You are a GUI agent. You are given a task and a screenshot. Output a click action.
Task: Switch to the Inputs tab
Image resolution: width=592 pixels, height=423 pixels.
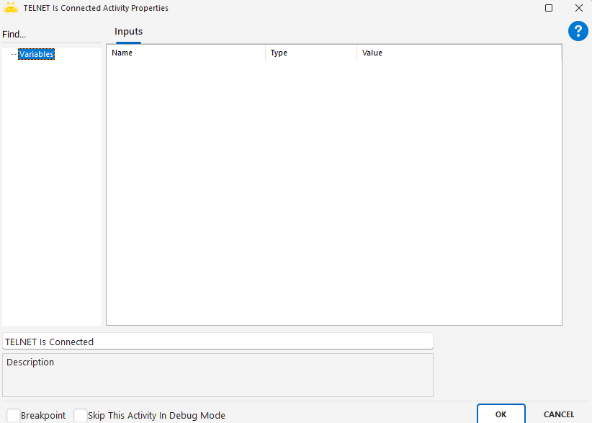tap(128, 32)
